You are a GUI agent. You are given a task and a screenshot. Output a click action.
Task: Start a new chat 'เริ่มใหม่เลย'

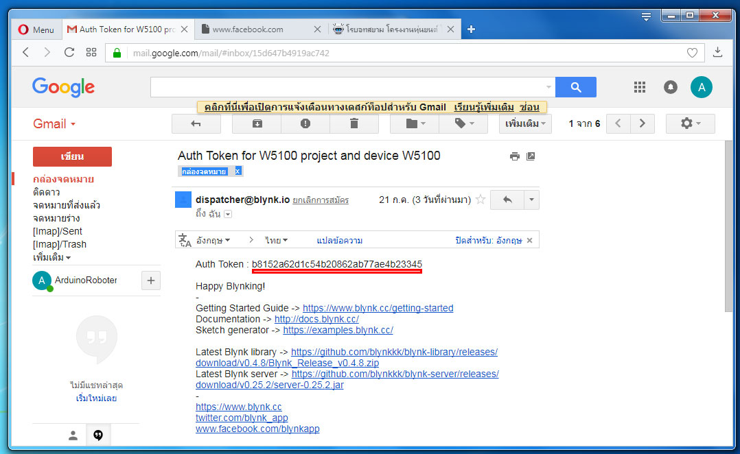pyautogui.click(x=96, y=398)
